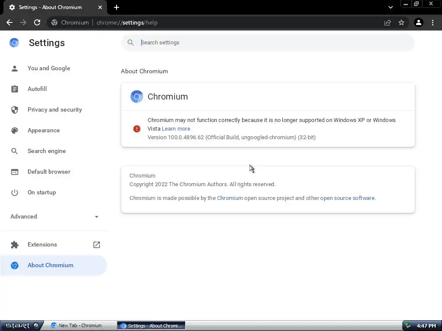442x331 pixels.
Task: Open the Chromium open source project link
Action: point(230,198)
